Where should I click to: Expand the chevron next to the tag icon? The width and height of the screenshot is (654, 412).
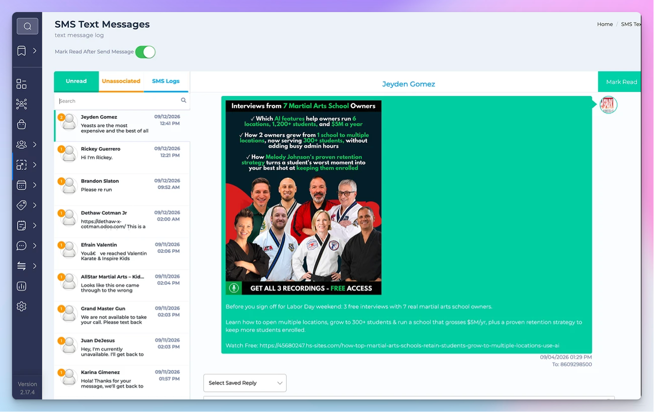(35, 205)
